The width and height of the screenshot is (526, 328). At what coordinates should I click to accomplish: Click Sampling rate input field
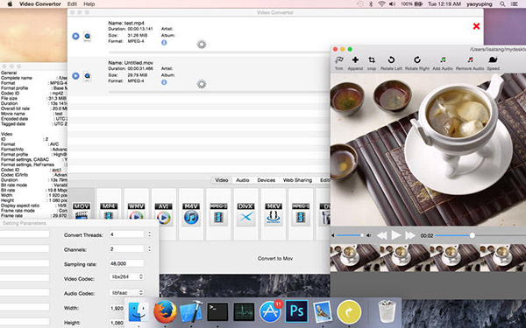click(126, 263)
